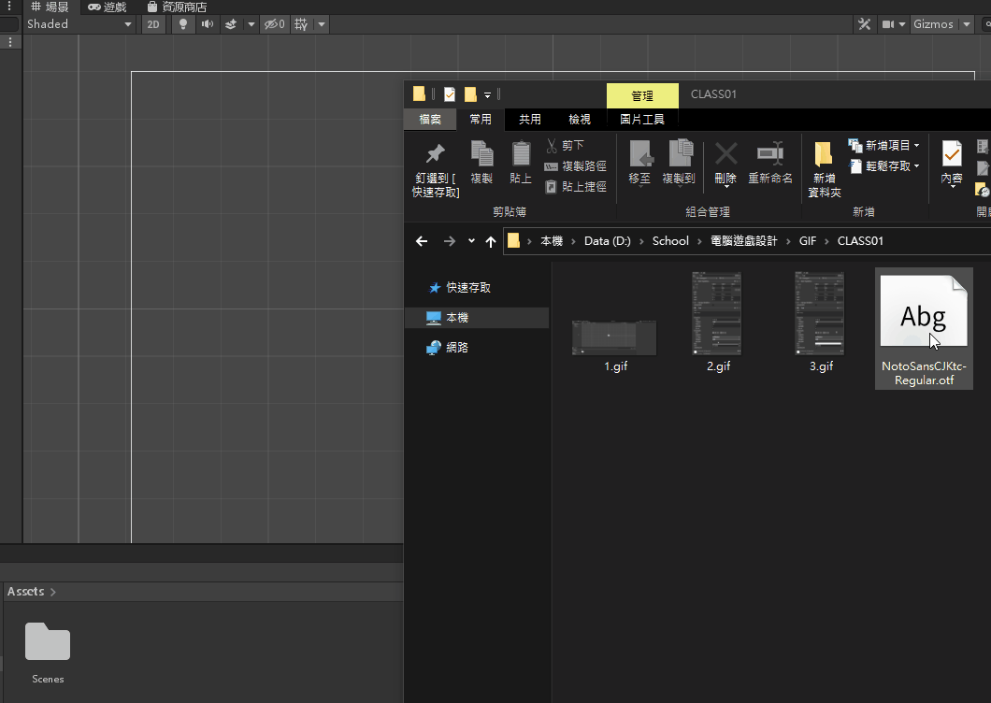Toggle scene lighting with the lightbulb icon
The height and width of the screenshot is (703, 991).
[x=183, y=24]
